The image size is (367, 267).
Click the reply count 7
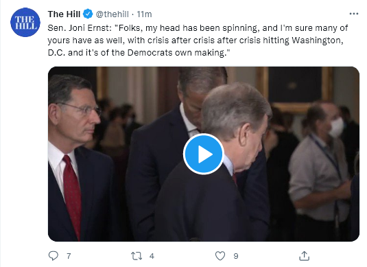click(x=69, y=256)
